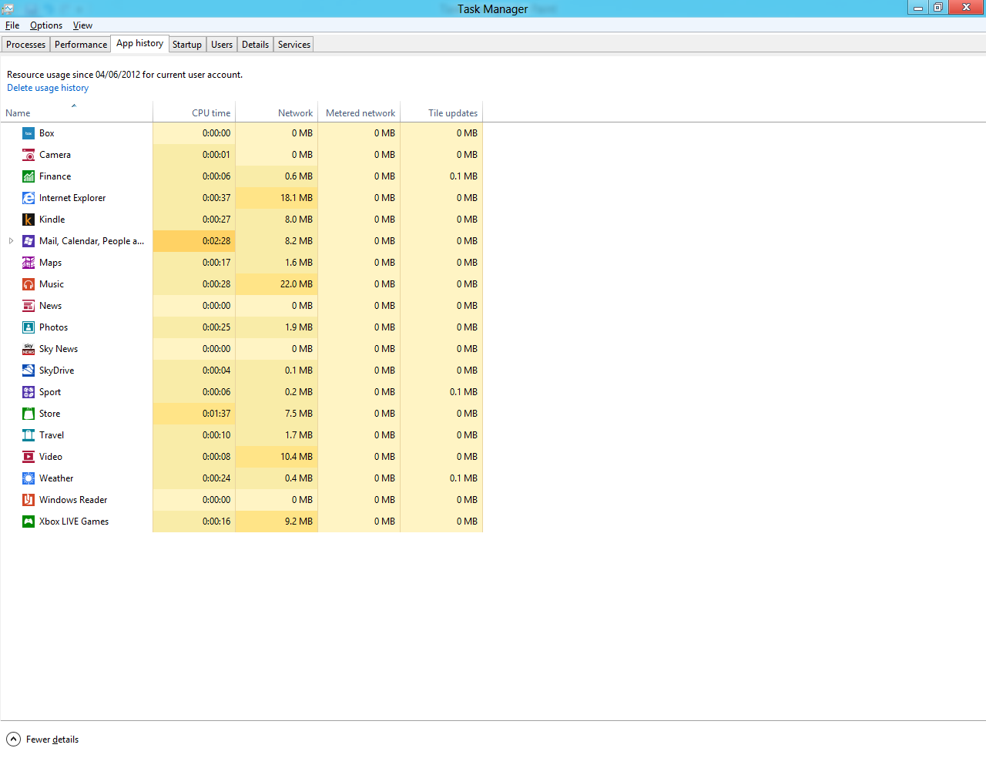The image size is (986, 758).
Task: Sort by the Tile updates column
Action: pyautogui.click(x=441, y=112)
